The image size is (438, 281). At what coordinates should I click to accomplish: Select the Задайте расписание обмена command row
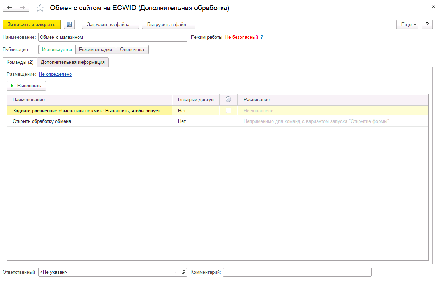218,111
